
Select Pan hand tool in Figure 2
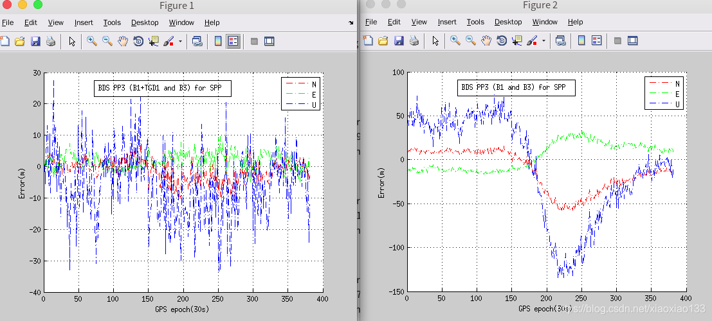[486, 41]
